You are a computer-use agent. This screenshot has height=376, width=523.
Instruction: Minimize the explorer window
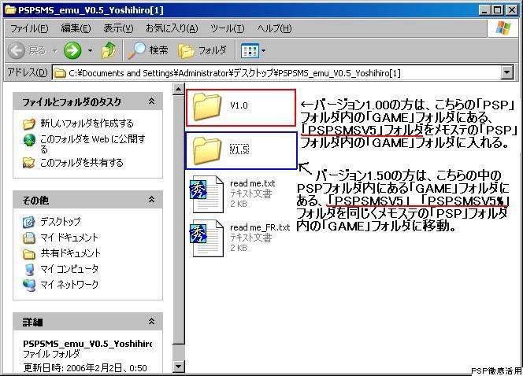[485, 10]
